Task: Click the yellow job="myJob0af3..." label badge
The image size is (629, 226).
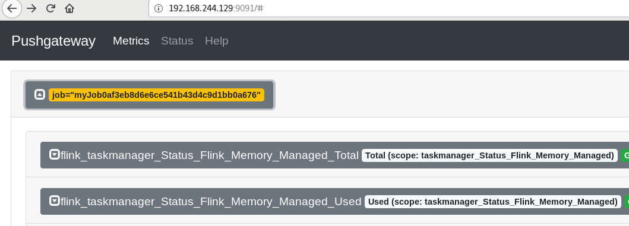Action: point(156,95)
